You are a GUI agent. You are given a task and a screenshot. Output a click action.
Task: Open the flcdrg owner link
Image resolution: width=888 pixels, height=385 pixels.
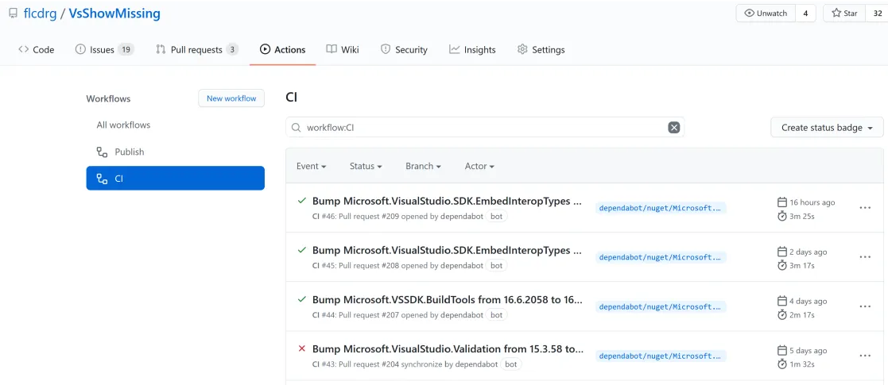click(x=41, y=13)
